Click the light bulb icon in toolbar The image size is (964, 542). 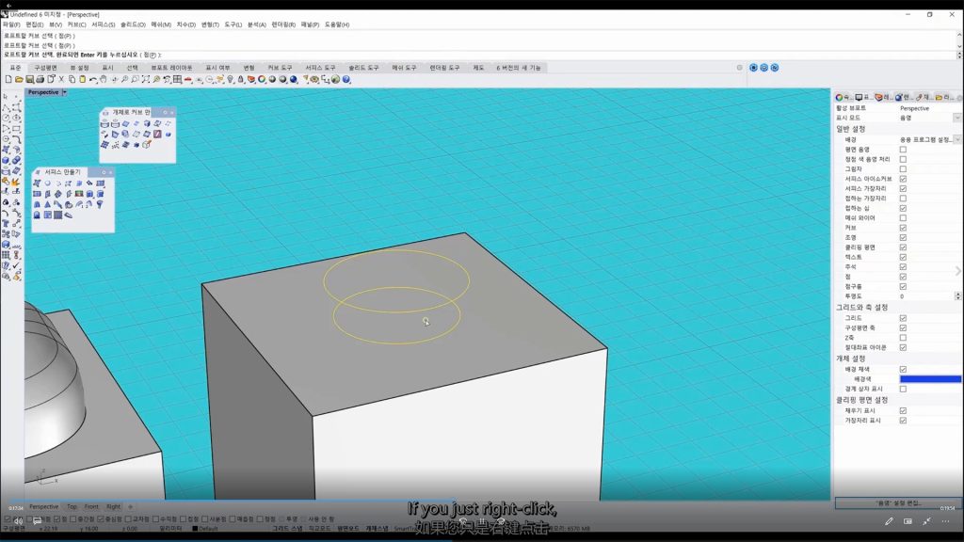[x=231, y=80]
